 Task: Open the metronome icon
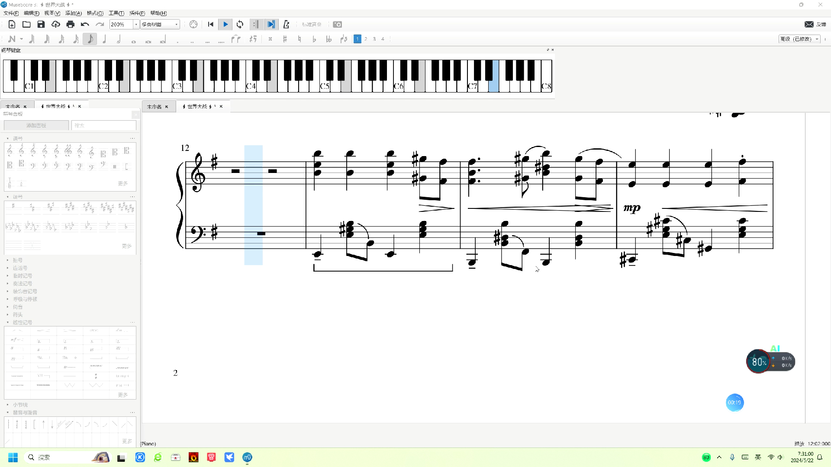pyautogui.click(x=286, y=25)
